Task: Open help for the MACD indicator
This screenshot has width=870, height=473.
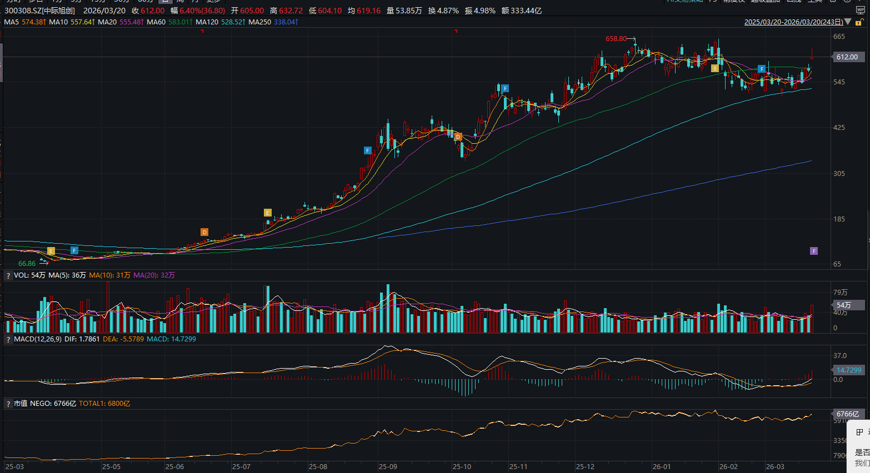Action: click(x=8, y=339)
